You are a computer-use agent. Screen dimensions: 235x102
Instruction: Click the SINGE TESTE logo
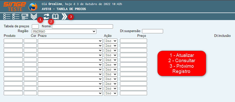[x=15, y=6]
